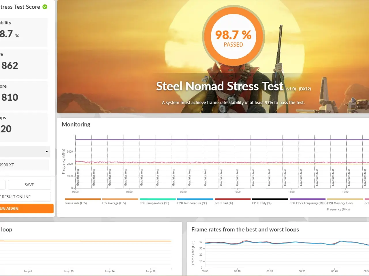Click the Loop 18 axis label

(151, 271)
